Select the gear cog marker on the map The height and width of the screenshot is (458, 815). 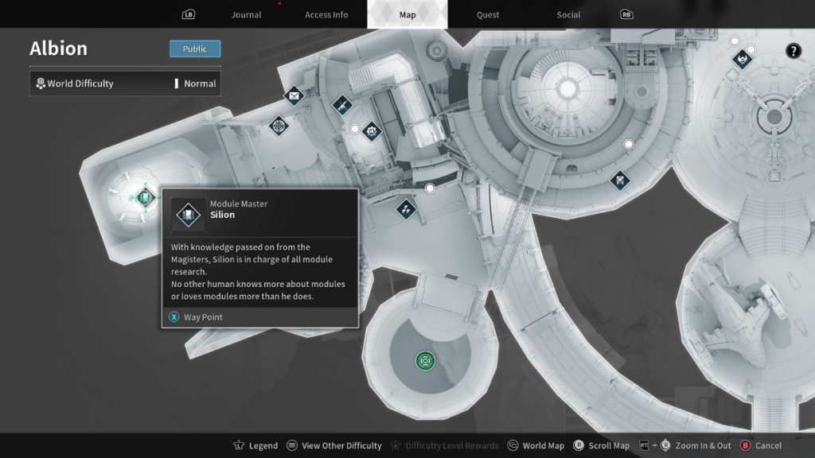372,131
